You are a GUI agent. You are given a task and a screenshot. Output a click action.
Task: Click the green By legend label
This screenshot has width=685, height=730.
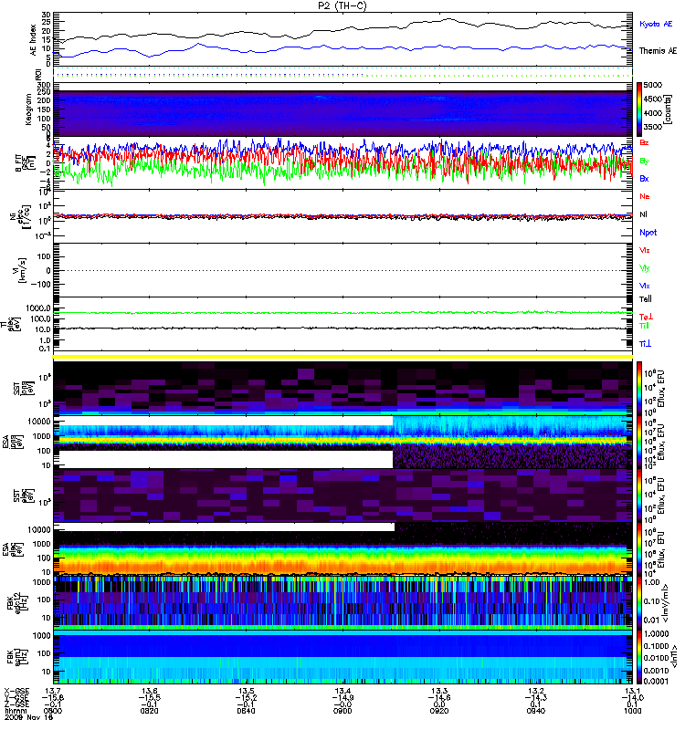(x=644, y=162)
